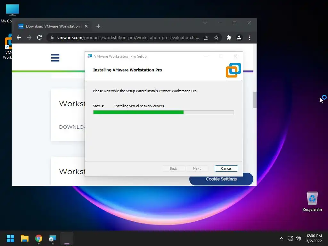
Task: Open Chrome extensions puzzle icon
Action: [229, 37]
